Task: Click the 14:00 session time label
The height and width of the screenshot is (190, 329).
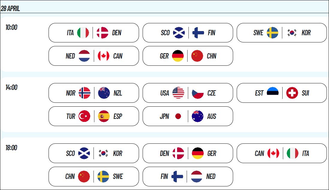Action: click(x=12, y=88)
